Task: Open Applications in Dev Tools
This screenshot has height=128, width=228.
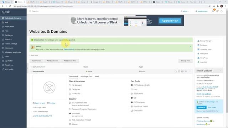Action: [x=138, y=94]
